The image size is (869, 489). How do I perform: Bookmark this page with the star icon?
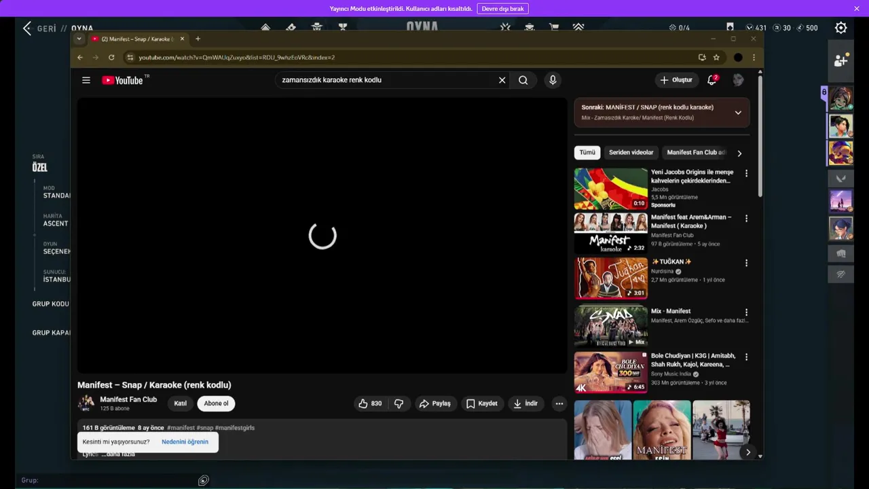[x=716, y=58]
